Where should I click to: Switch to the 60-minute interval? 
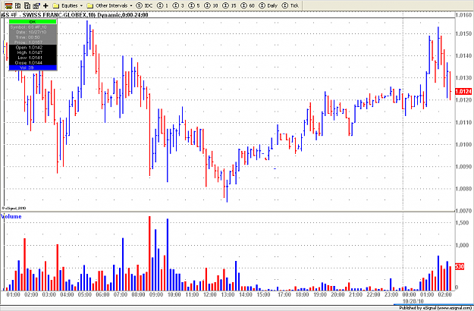[249, 5]
